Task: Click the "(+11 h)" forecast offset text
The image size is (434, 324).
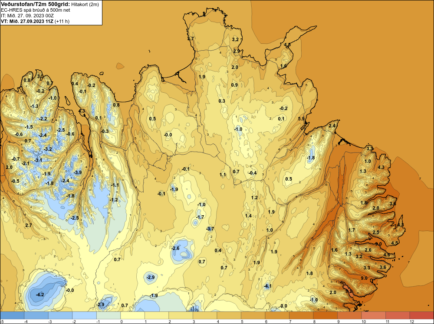Action: (62, 21)
